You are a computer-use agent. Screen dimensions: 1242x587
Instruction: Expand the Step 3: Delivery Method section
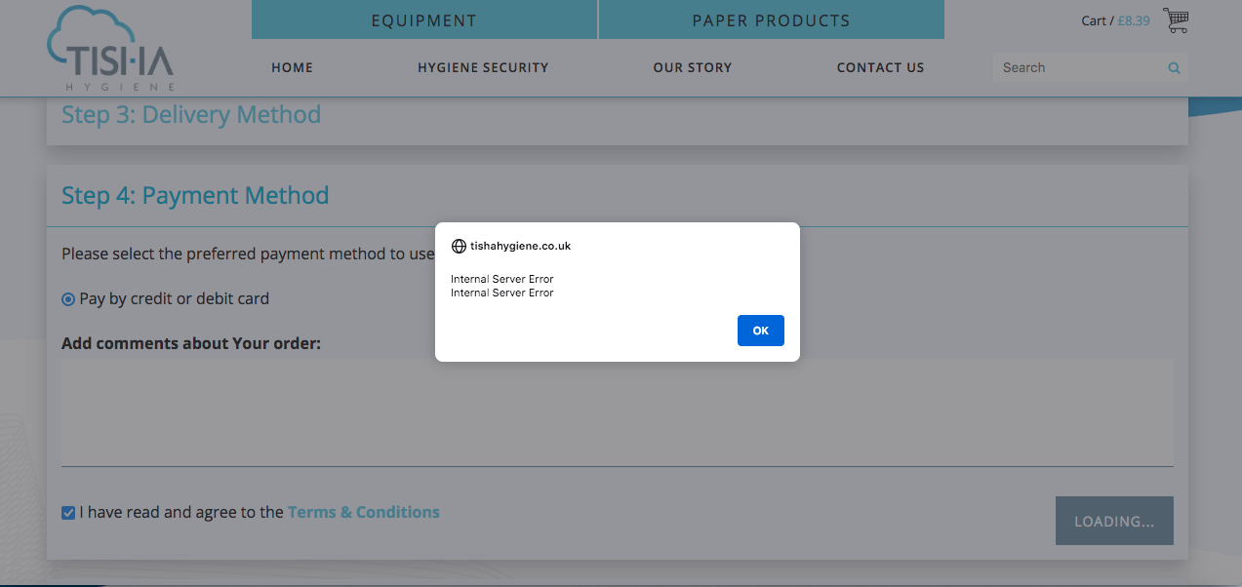coord(191,115)
